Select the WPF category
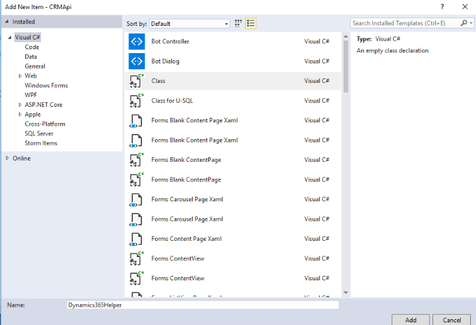The image size is (476, 325). tap(30, 95)
